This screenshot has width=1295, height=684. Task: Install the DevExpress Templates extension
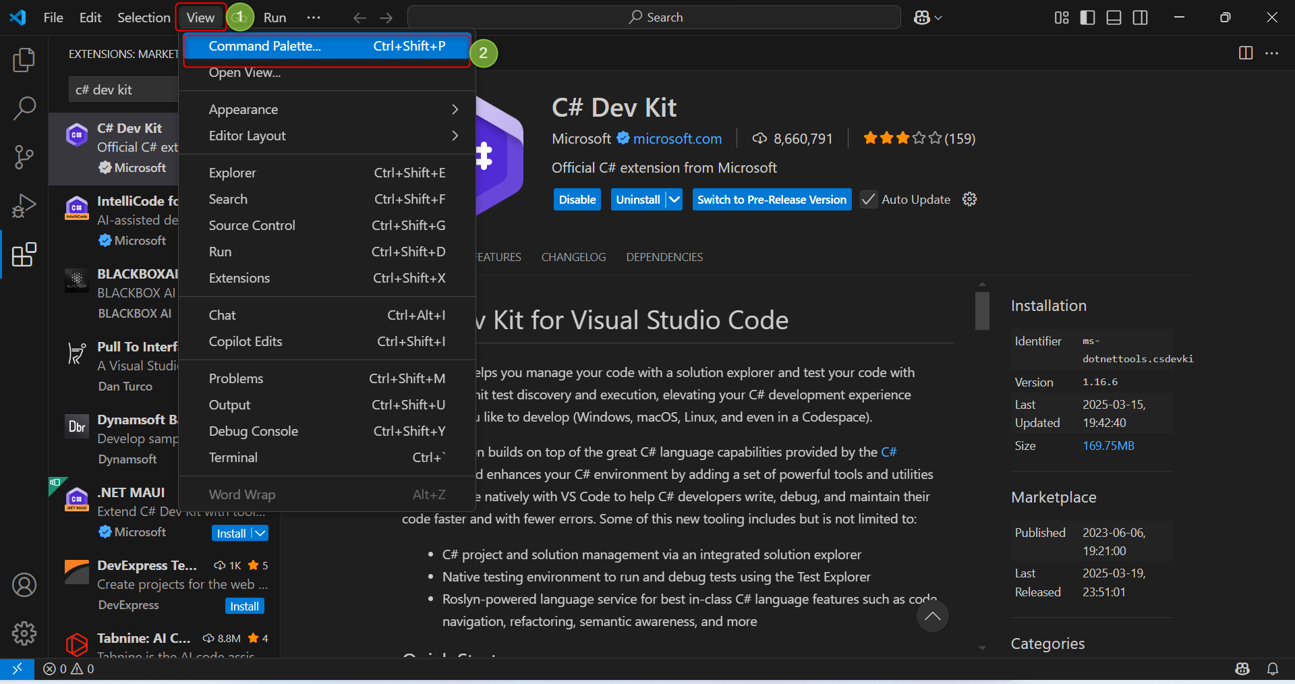pos(244,606)
